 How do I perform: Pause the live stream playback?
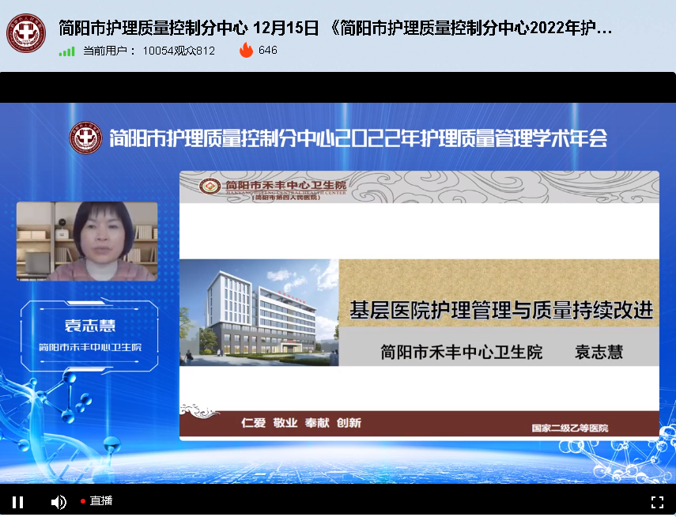pos(17,502)
